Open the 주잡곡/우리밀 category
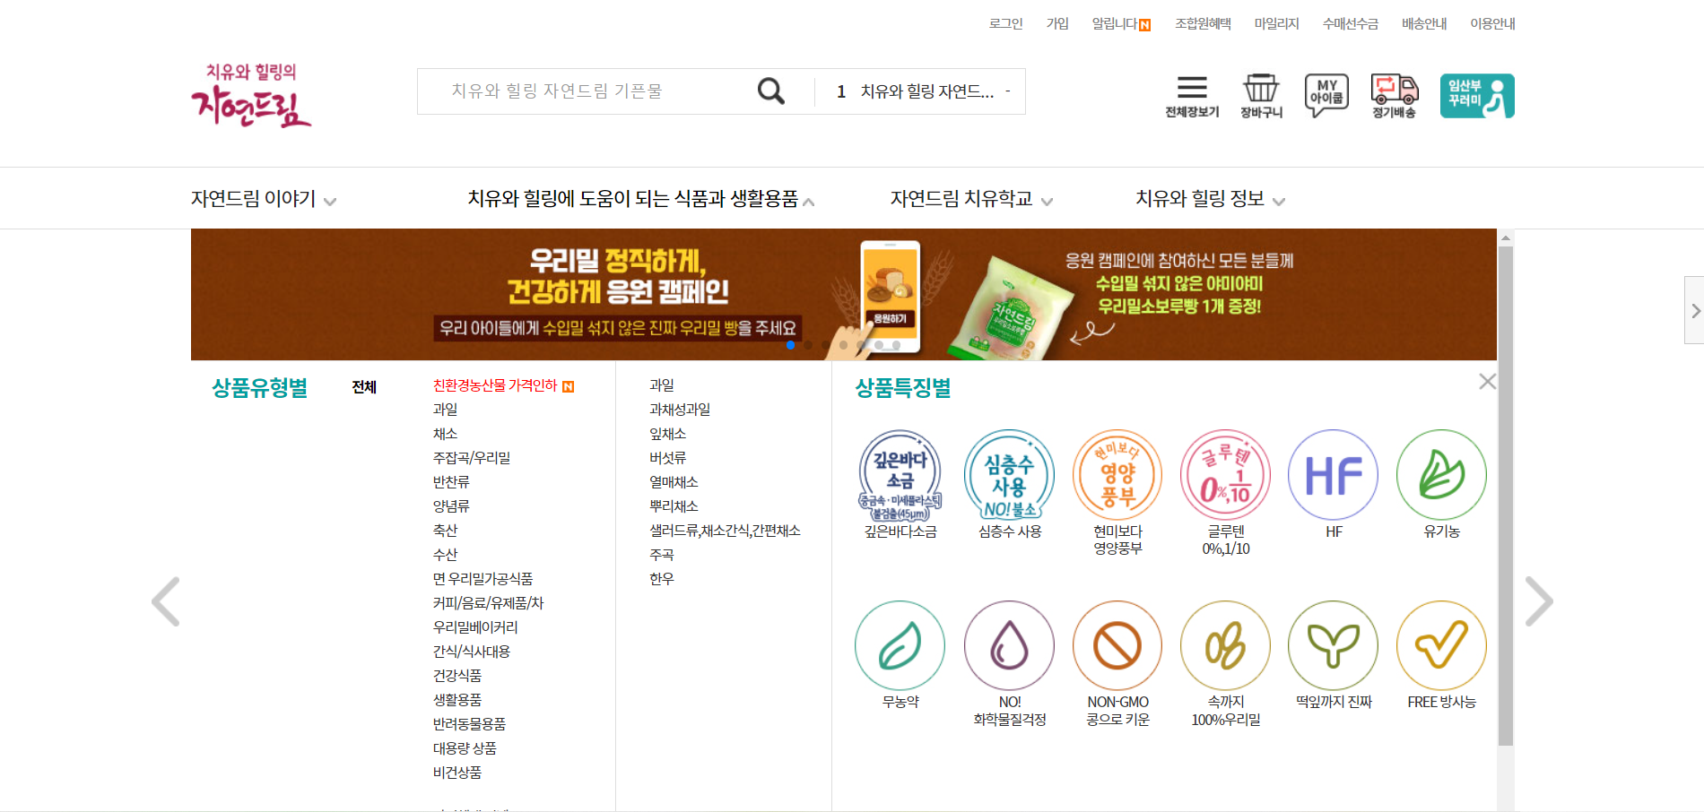1704x812 pixels. (x=472, y=458)
